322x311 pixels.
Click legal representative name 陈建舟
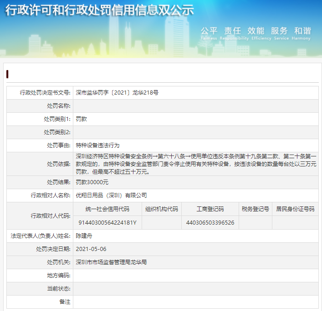pos(84,236)
